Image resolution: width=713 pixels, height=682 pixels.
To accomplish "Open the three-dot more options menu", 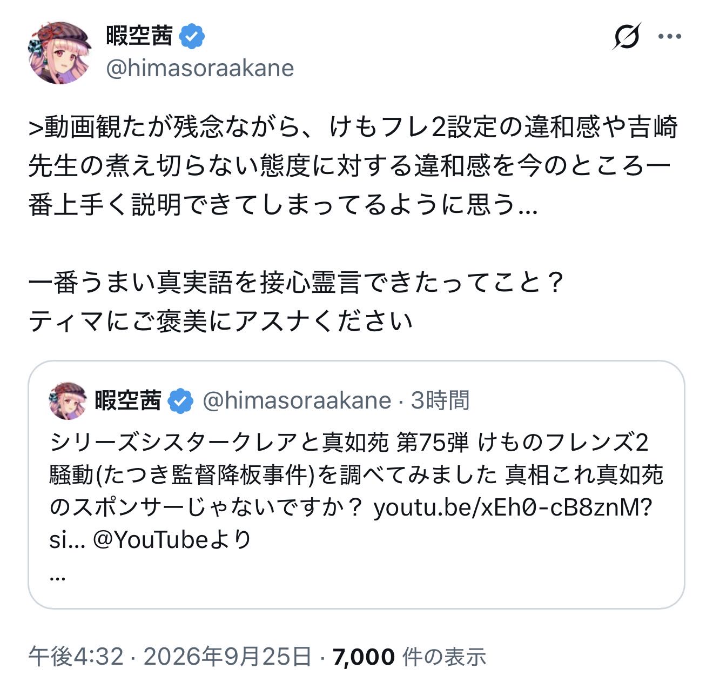I will pos(670,37).
